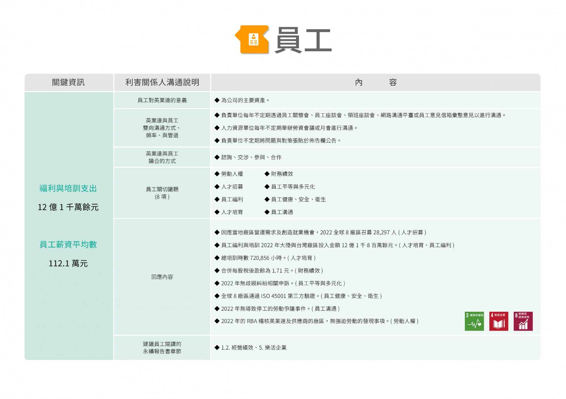Viewport: 566px width, 399px height.
Task: Click the value 12 億 1 千萬餘元
Action: pos(68,207)
